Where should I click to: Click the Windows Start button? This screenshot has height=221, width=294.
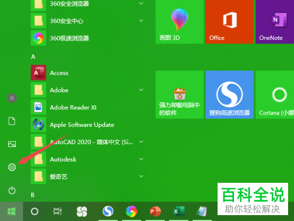(11, 212)
